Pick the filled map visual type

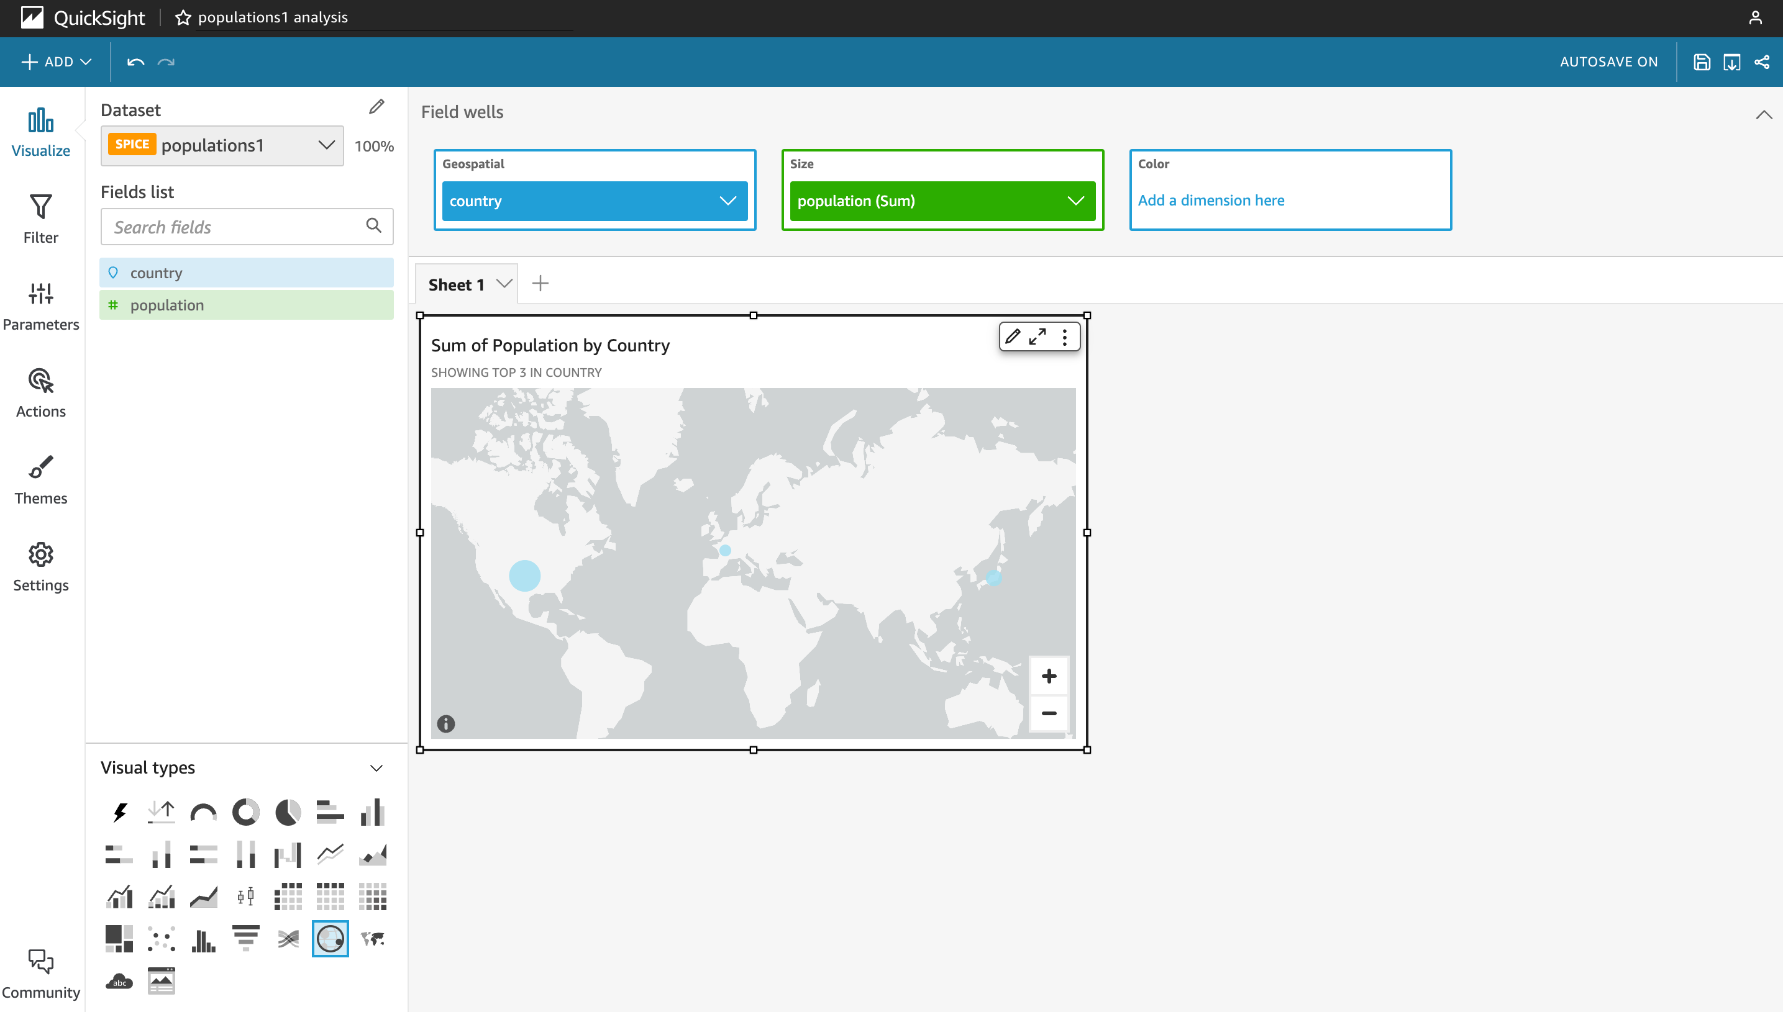[x=373, y=939]
